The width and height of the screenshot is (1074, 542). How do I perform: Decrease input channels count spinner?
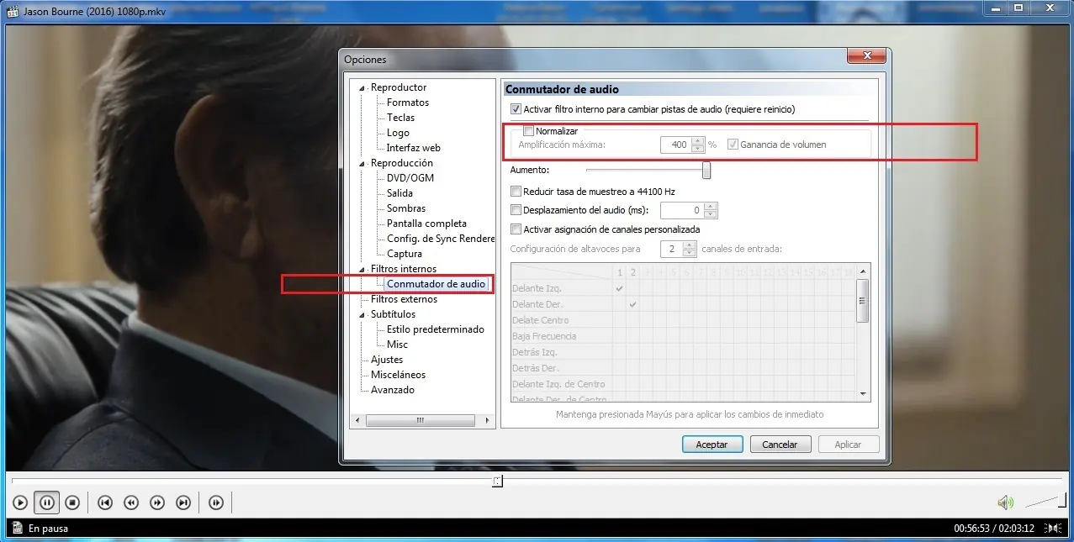[x=690, y=253]
